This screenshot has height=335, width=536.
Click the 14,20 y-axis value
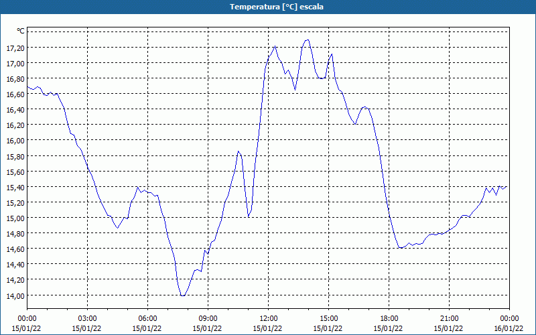click(x=15, y=280)
